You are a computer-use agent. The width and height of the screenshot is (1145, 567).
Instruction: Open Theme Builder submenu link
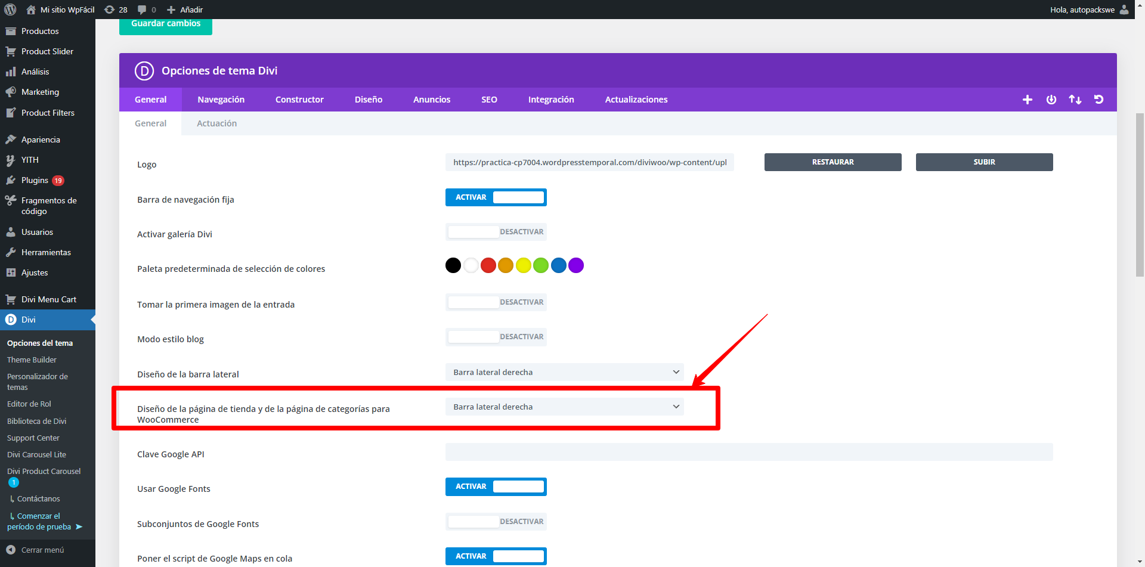[x=32, y=360]
